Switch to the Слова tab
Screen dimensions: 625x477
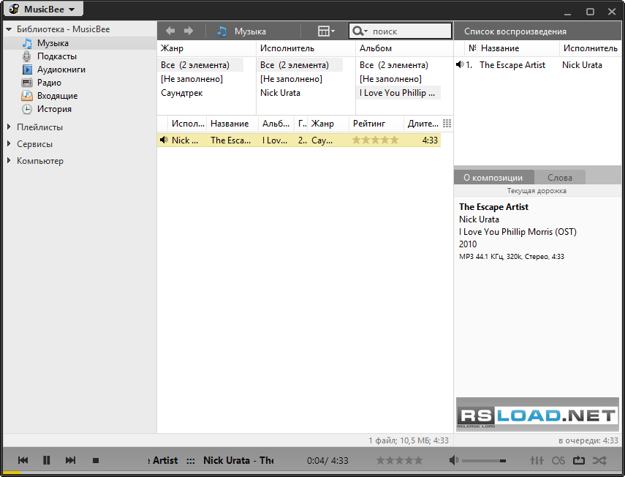pos(560,176)
